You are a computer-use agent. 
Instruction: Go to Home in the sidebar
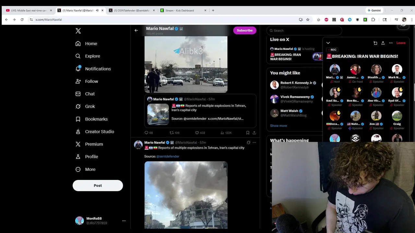tap(86, 44)
